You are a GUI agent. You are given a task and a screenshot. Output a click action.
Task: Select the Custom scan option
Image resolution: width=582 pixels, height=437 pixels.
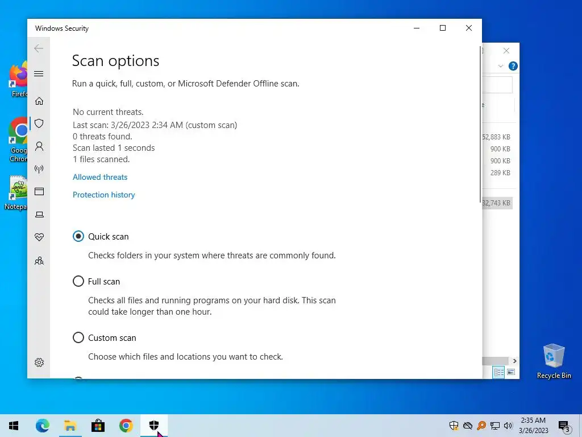(78, 337)
